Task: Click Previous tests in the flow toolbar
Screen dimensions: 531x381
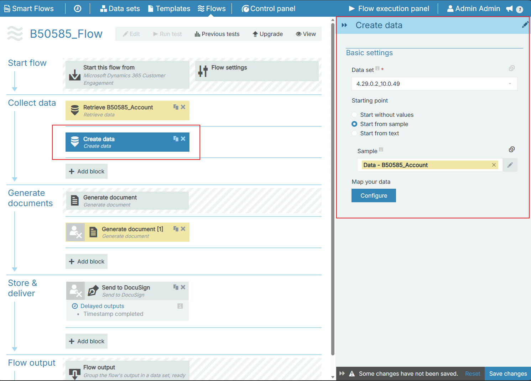Action: 217,34
